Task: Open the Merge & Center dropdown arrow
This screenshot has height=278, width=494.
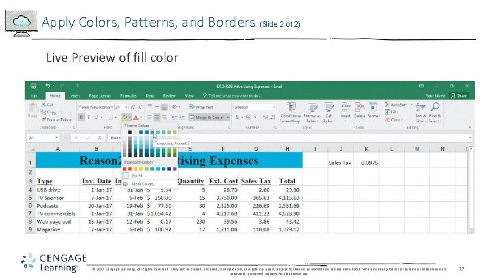Action: (228, 117)
